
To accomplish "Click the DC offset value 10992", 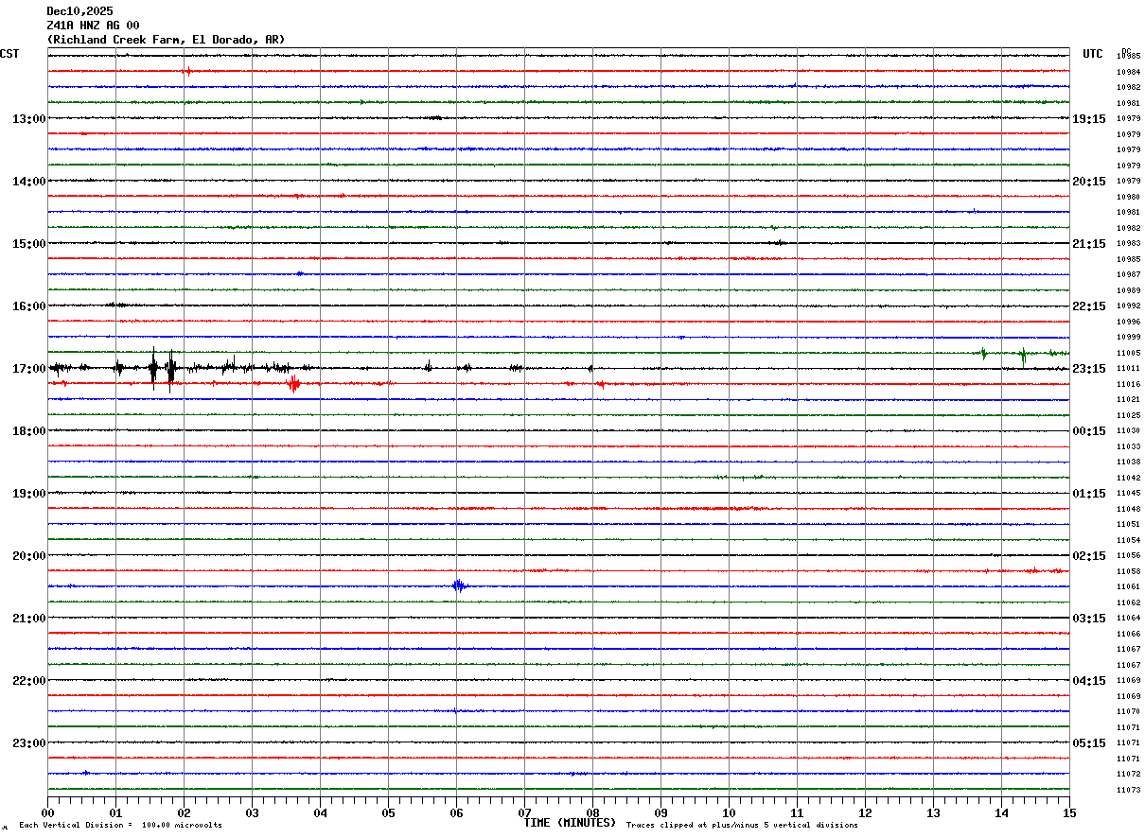I will (x=1128, y=306).
